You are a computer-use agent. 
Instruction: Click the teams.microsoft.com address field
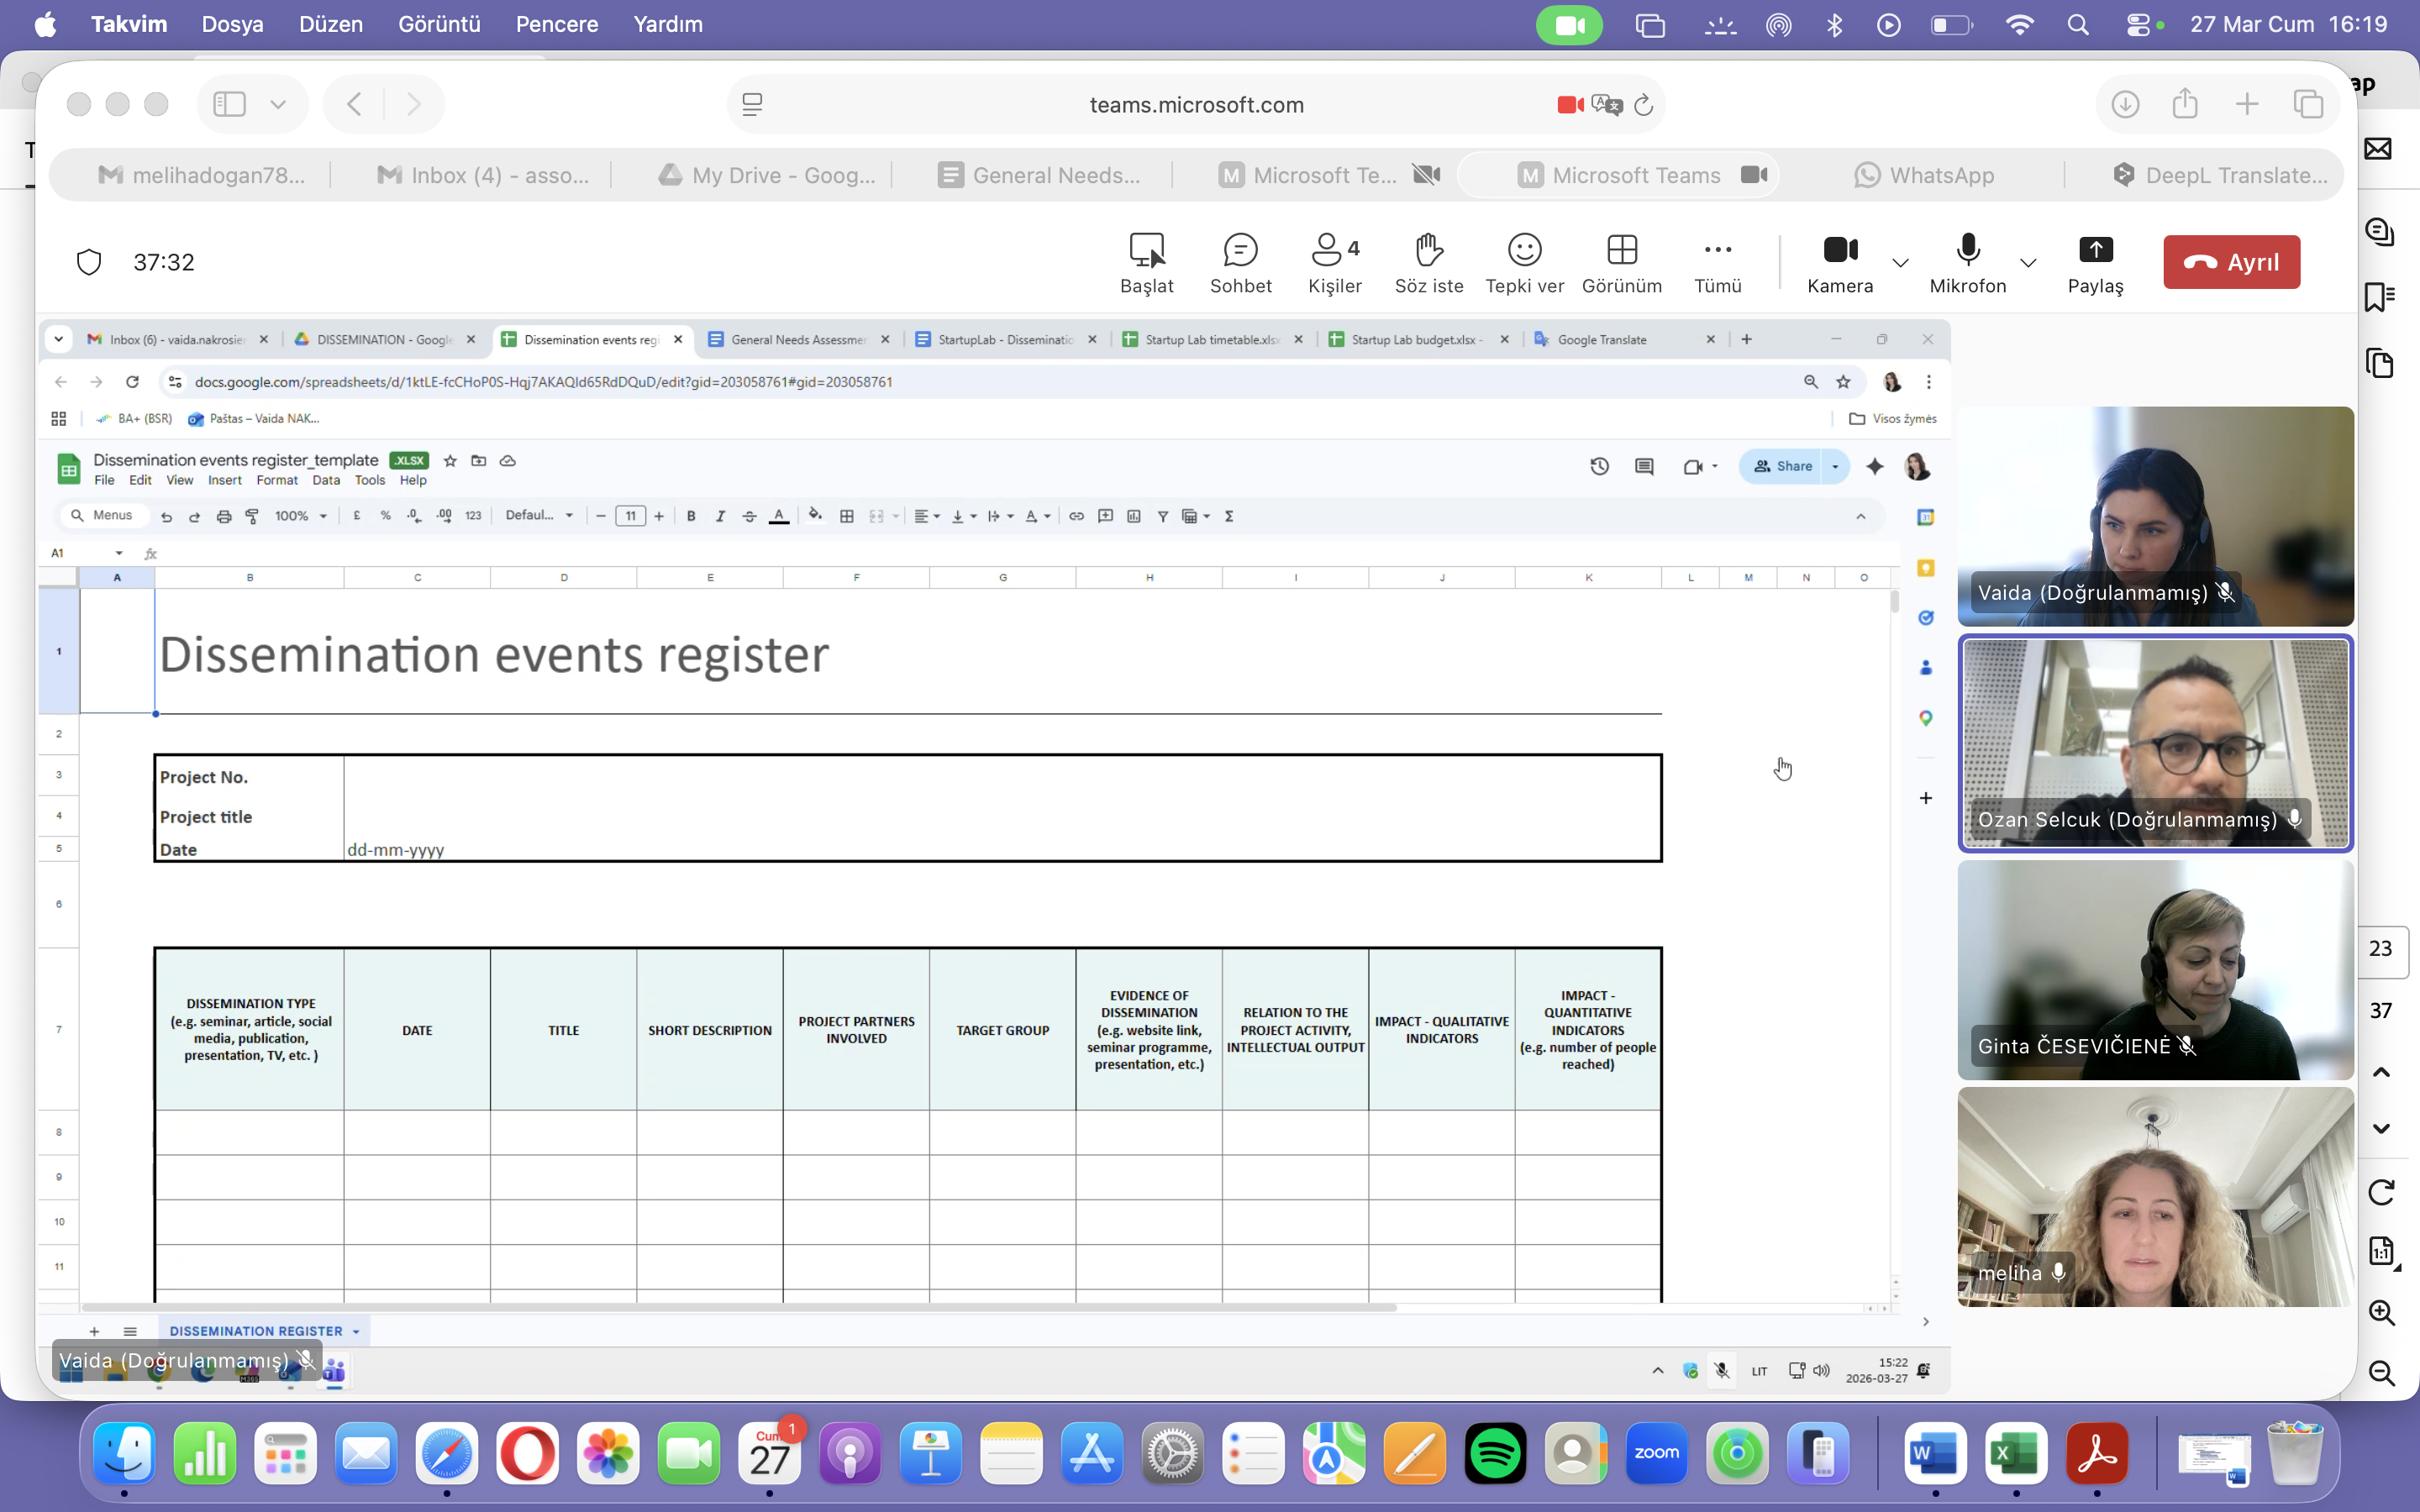(1195, 105)
